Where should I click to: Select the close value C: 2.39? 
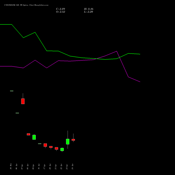point(61,9)
